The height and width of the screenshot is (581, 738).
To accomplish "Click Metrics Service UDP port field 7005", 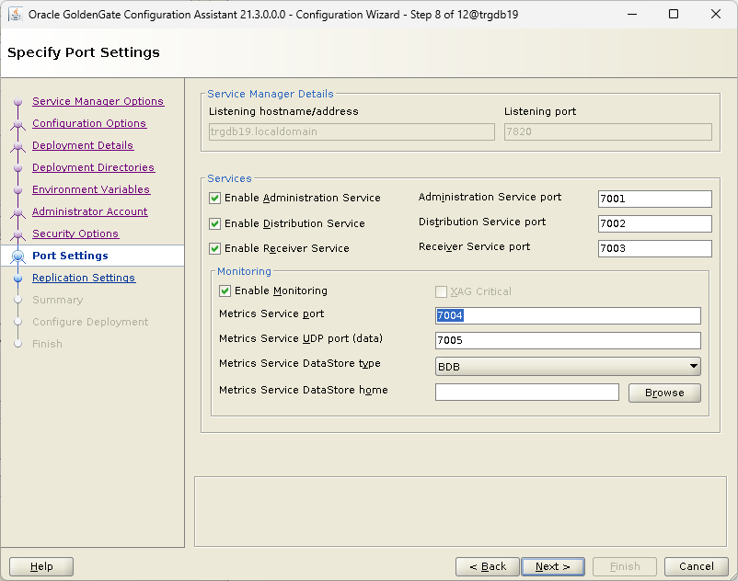I will tap(568, 340).
